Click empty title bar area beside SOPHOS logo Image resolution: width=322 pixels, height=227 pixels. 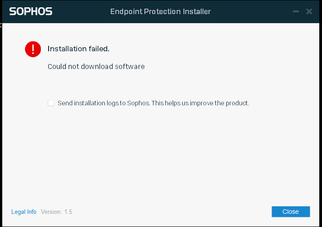pos(81,11)
